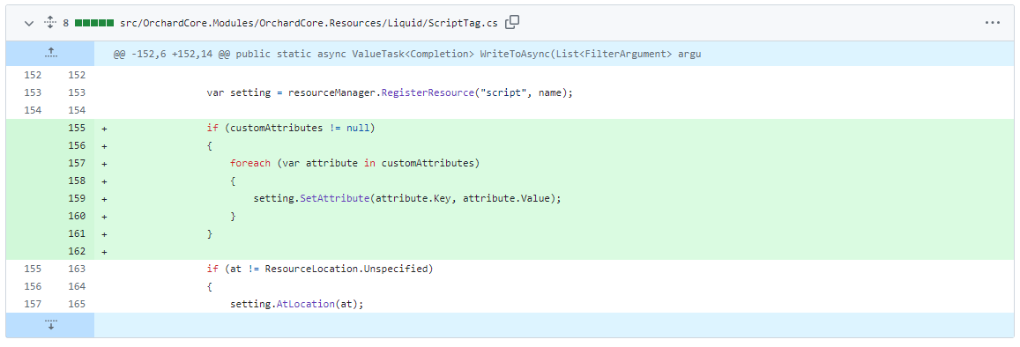Image resolution: width=1020 pixels, height=347 pixels.
Task: Click the RegisterResource code line
Action: coord(390,93)
